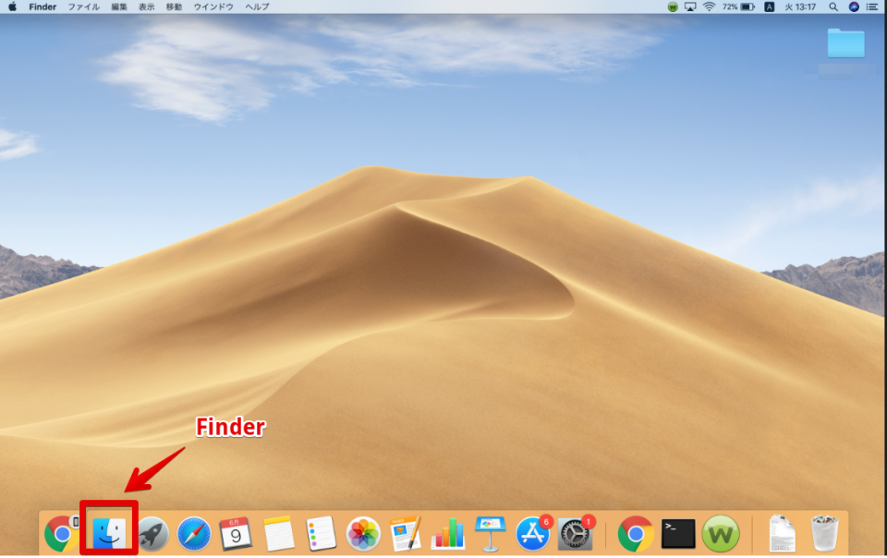Click the Chrome icon beside Finder
The width and height of the screenshot is (887, 558).
click(x=62, y=533)
